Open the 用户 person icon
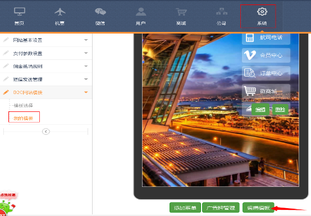 coord(141,12)
